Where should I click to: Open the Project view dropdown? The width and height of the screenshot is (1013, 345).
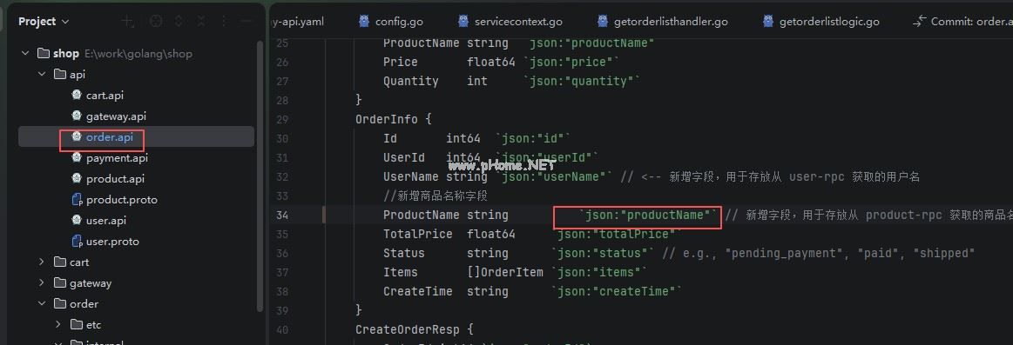[44, 21]
